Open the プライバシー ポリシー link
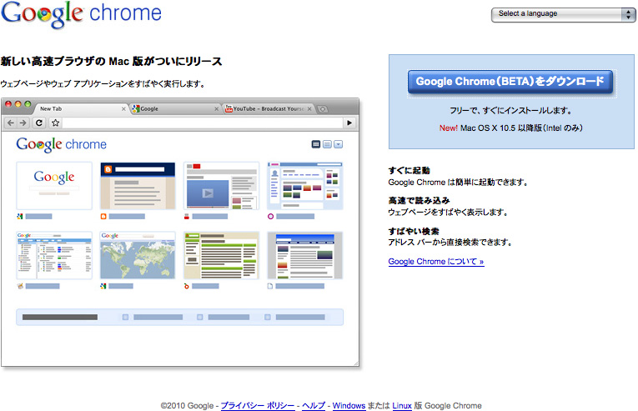638x411 pixels. pos(258,406)
